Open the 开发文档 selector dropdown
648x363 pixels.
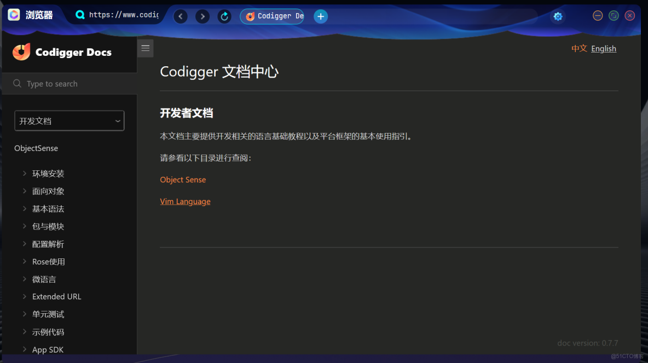(x=69, y=120)
